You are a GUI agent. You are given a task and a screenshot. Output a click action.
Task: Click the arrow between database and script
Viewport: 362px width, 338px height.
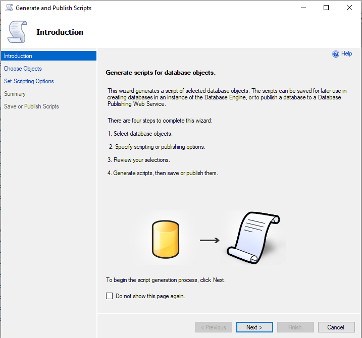click(x=210, y=240)
